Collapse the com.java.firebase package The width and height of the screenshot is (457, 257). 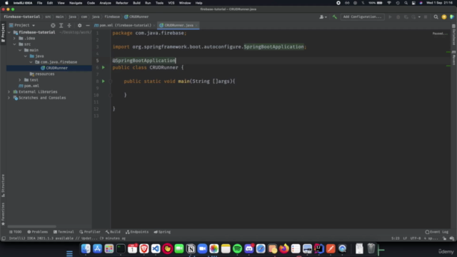[x=31, y=62]
